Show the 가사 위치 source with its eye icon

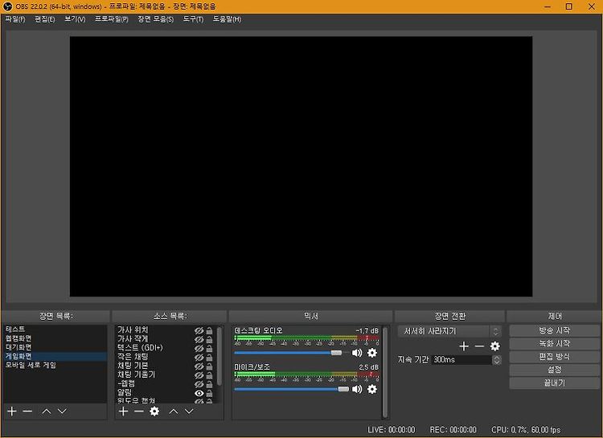click(199, 330)
